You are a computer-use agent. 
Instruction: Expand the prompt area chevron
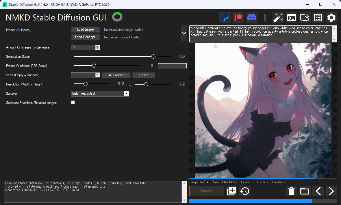[x=184, y=33]
